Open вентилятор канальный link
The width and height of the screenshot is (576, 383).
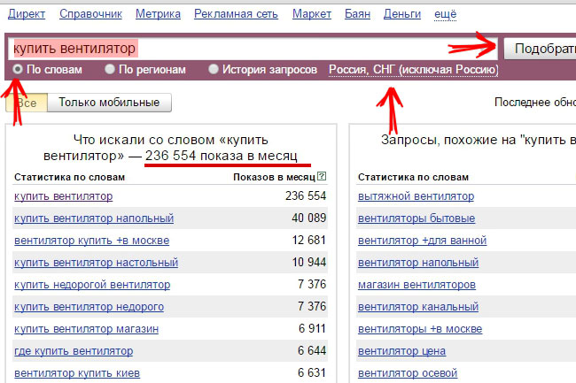(x=418, y=307)
